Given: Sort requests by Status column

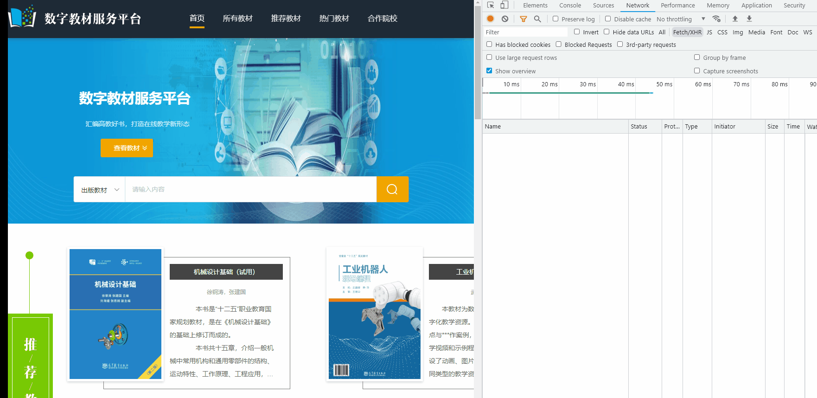Looking at the screenshot, I should 645,126.
